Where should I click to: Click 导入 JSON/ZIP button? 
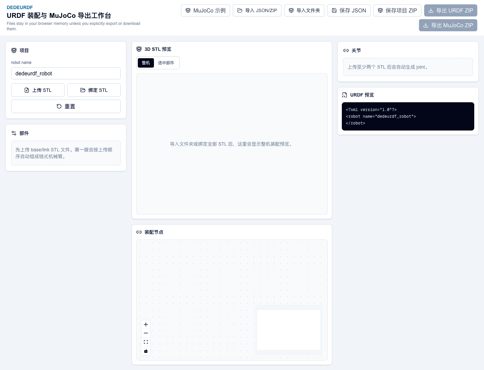(x=257, y=10)
